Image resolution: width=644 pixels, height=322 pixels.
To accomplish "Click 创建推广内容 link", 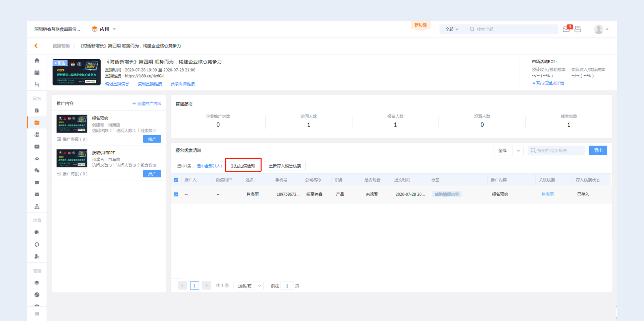I will pos(147,104).
